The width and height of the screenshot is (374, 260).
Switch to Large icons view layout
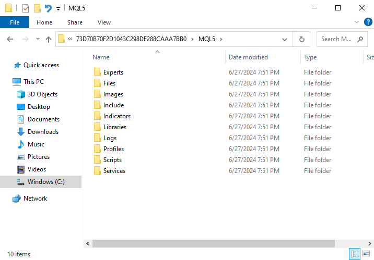coord(366,254)
